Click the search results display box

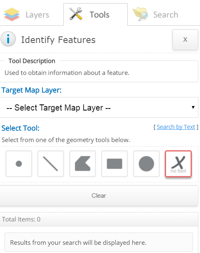click(x=99, y=242)
